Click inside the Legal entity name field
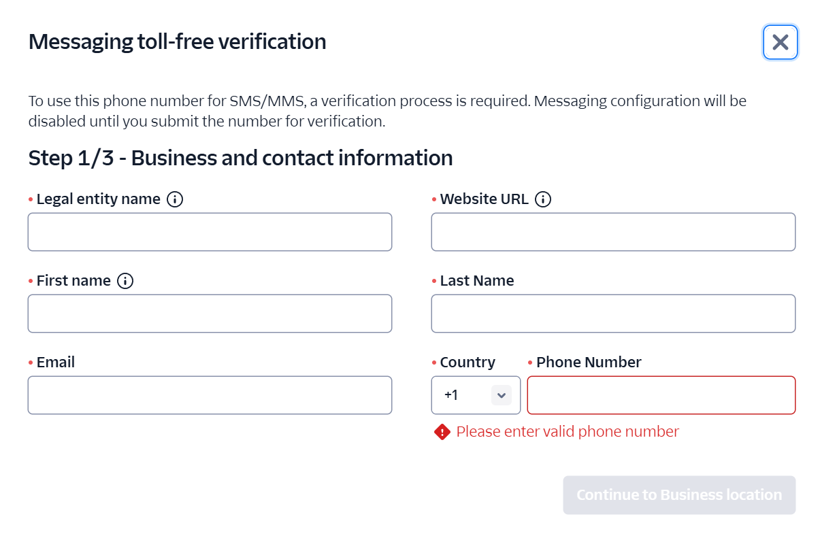This screenshot has width=820, height=538. click(210, 231)
